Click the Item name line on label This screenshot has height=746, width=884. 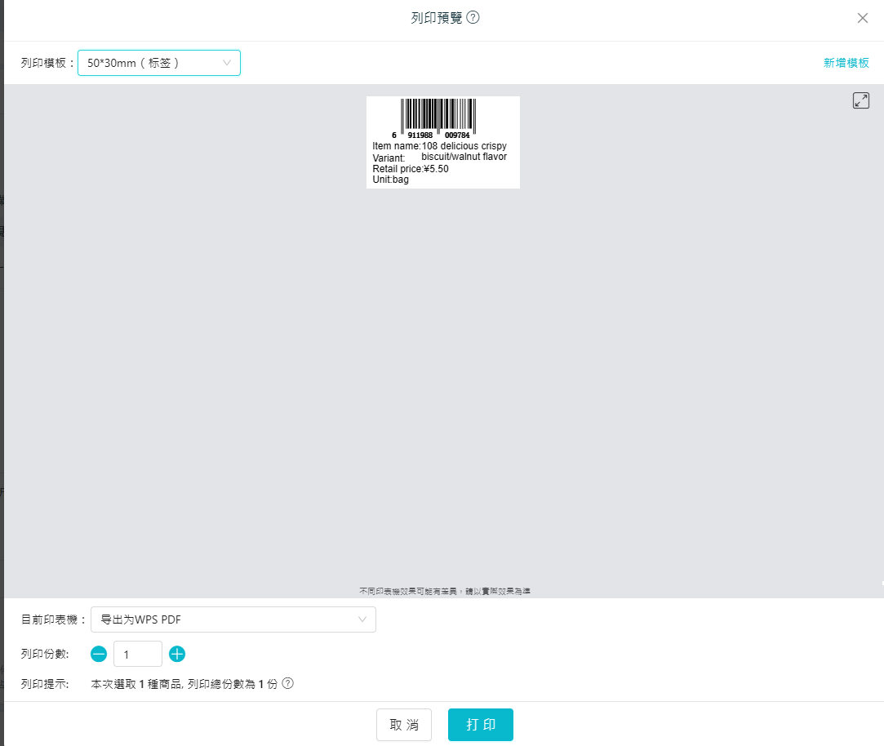tap(439, 146)
